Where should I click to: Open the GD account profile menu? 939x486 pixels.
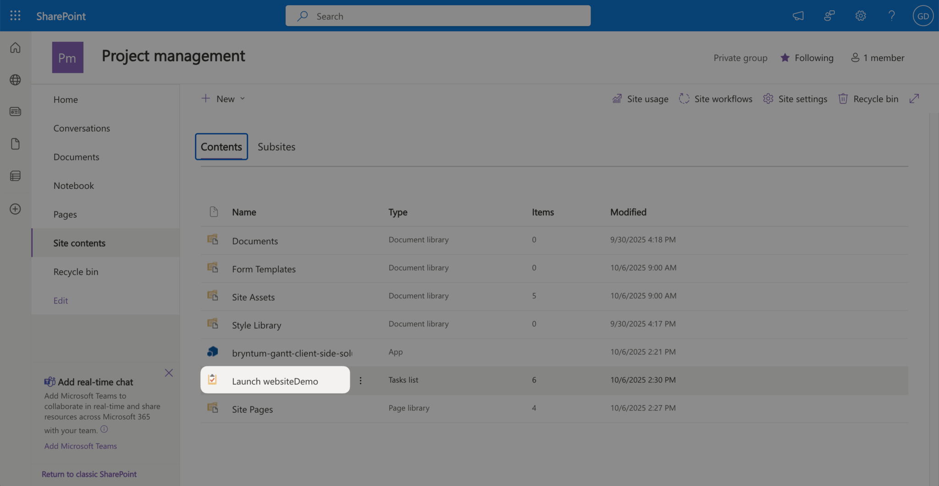[x=922, y=16]
